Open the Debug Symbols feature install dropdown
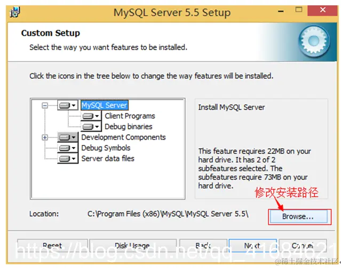The width and height of the screenshot is (341, 268). tap(68, 148)
